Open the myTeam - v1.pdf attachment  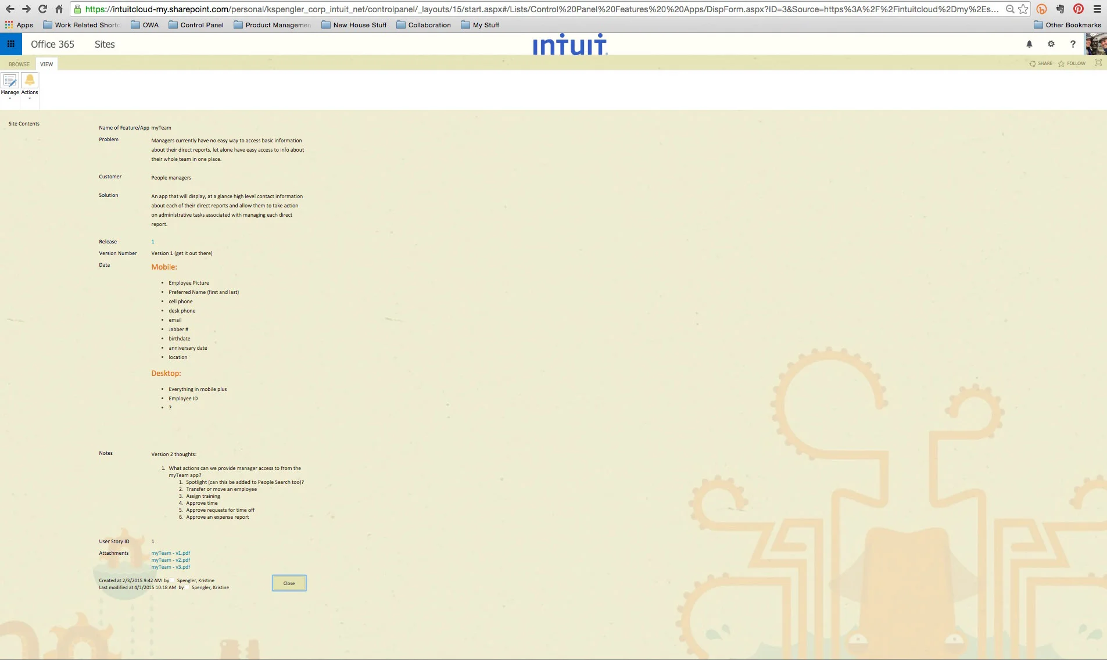click(x=170, y=553)
